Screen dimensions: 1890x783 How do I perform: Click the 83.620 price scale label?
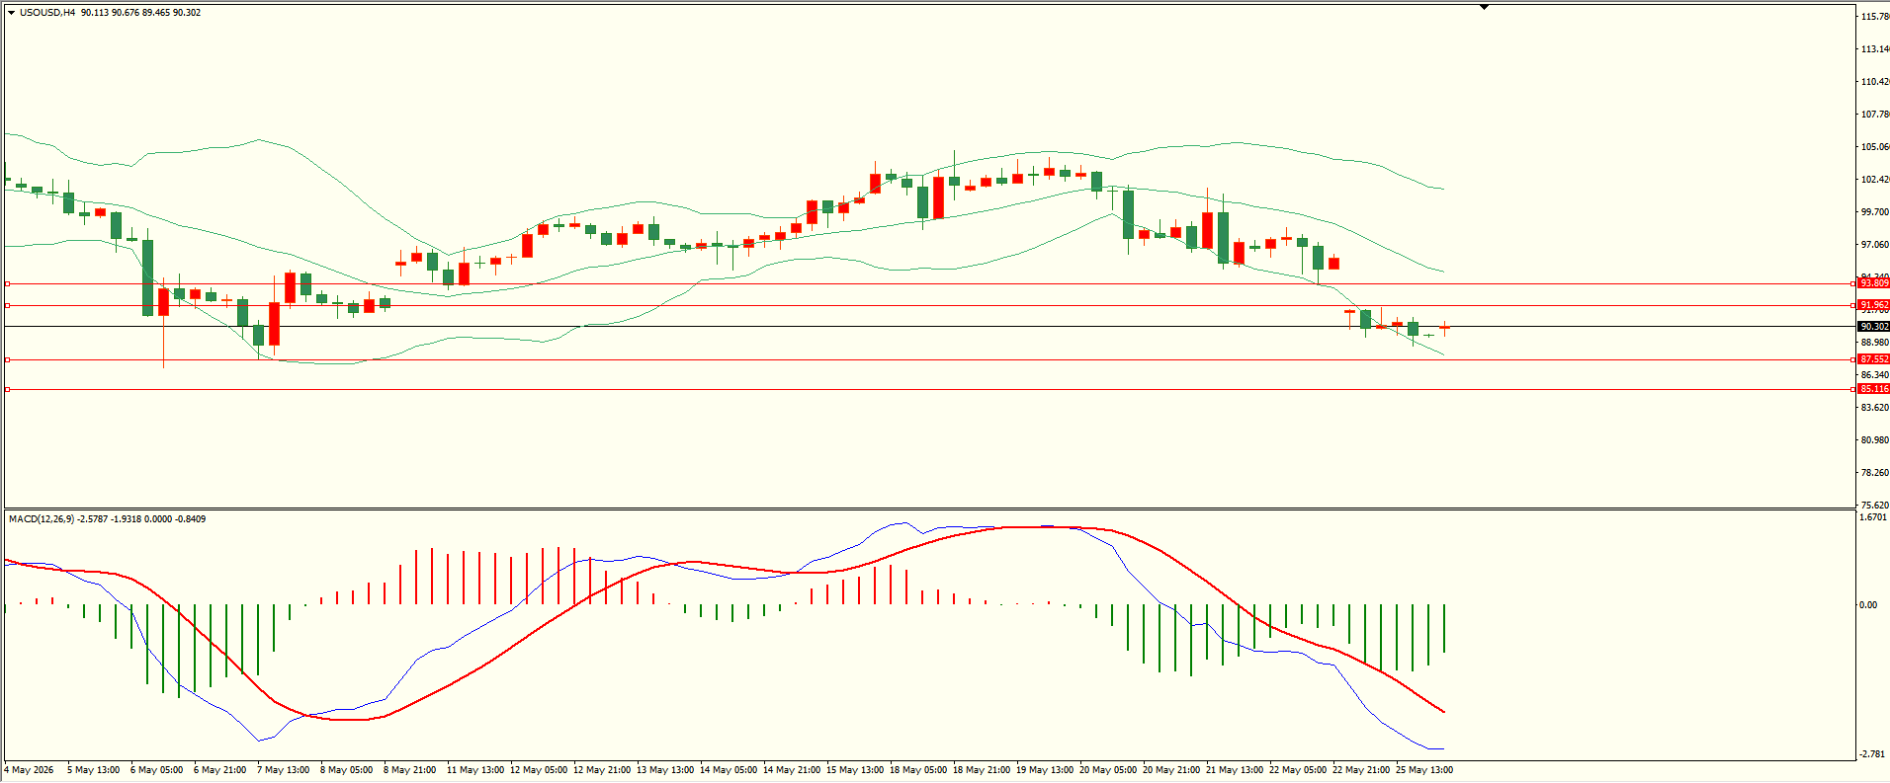[1875, 408]
